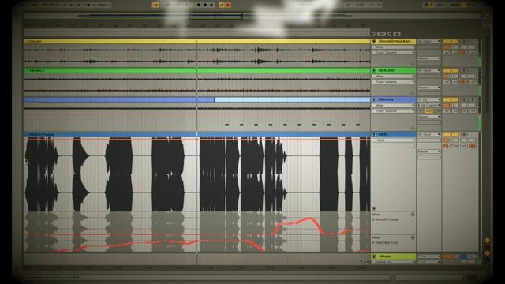Adjust the blue Preview/Cue volume on Master
Viewport: 505px width, 284px height.
click(x=468, y=256)
